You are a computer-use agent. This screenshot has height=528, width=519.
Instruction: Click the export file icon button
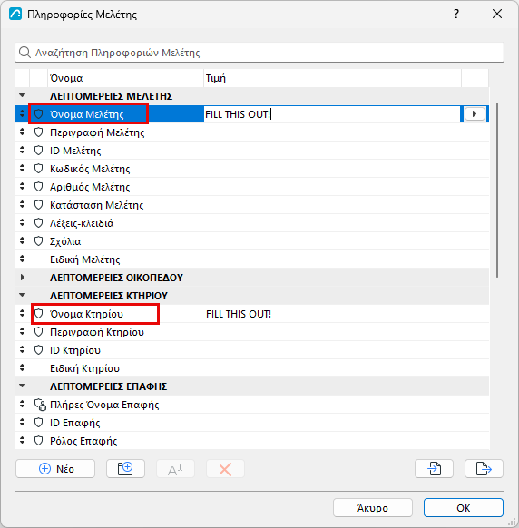[484, 469]
